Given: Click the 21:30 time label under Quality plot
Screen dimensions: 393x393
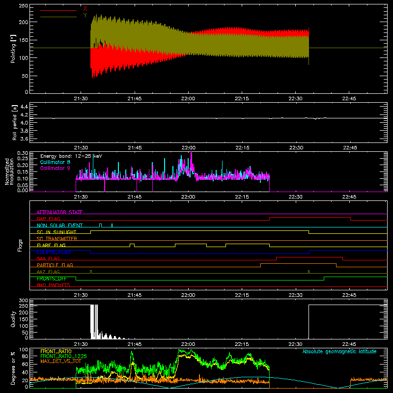Looking at the screenshot, I should click(x=81, y=344).
